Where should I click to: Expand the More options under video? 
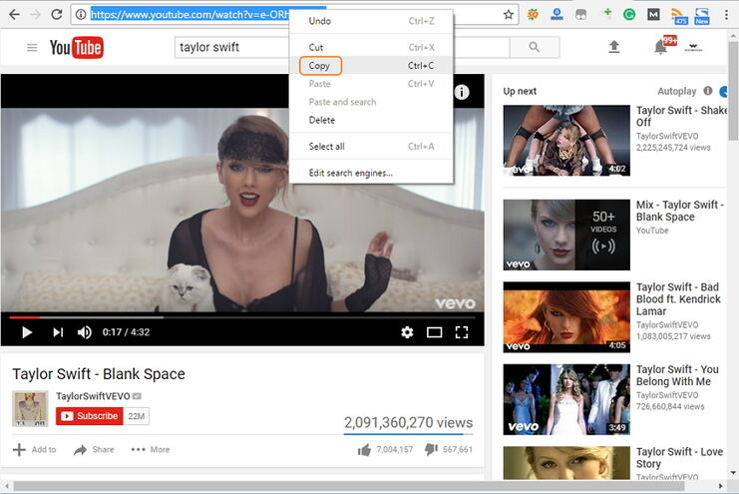pos(151,450)
